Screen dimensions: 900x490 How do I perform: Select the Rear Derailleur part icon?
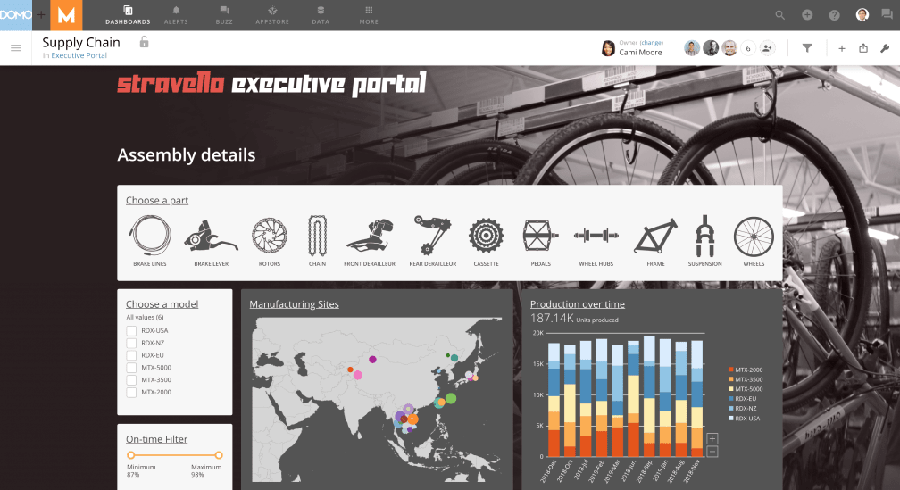point(433,236)
